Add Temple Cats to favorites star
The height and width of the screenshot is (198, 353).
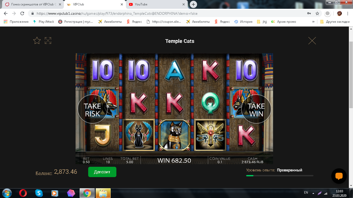[37, 41]
